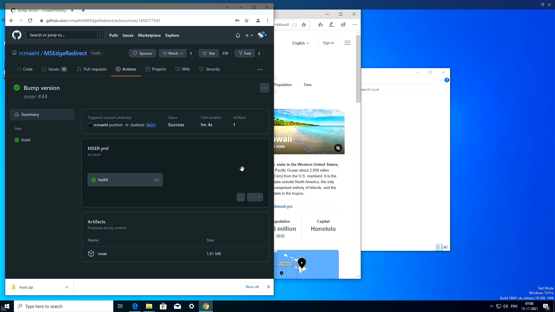Open the plus create-new dropdown in GitHub header
The width and height of the screenshot is (555, 312).
[249, 35]
